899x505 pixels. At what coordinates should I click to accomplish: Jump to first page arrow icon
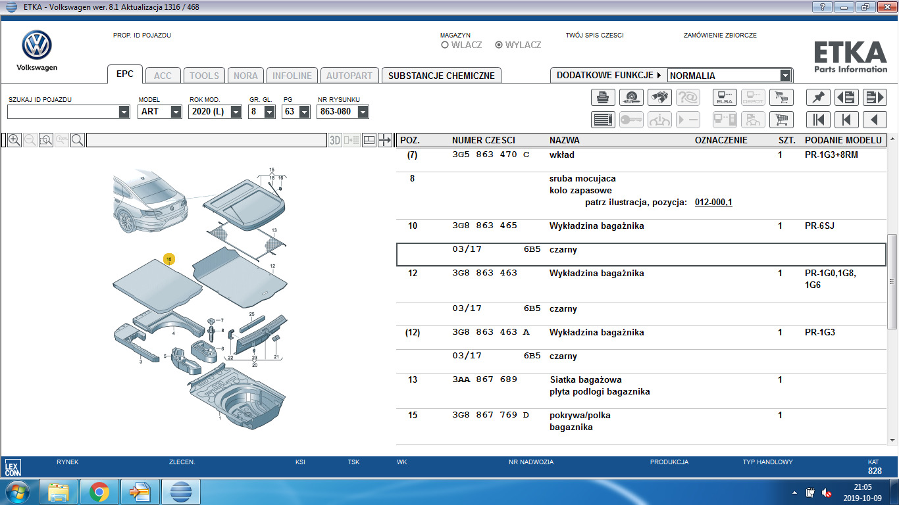point(818,120)
